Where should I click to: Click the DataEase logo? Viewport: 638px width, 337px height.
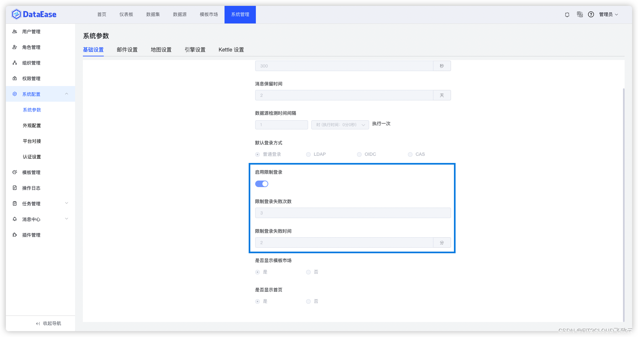pos(34,14)
